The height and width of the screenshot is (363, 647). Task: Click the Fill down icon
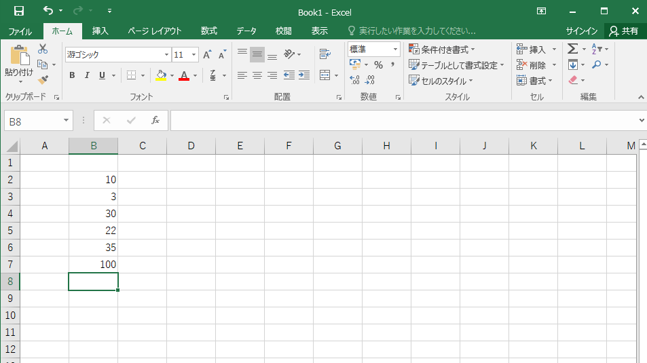(573, 64)
